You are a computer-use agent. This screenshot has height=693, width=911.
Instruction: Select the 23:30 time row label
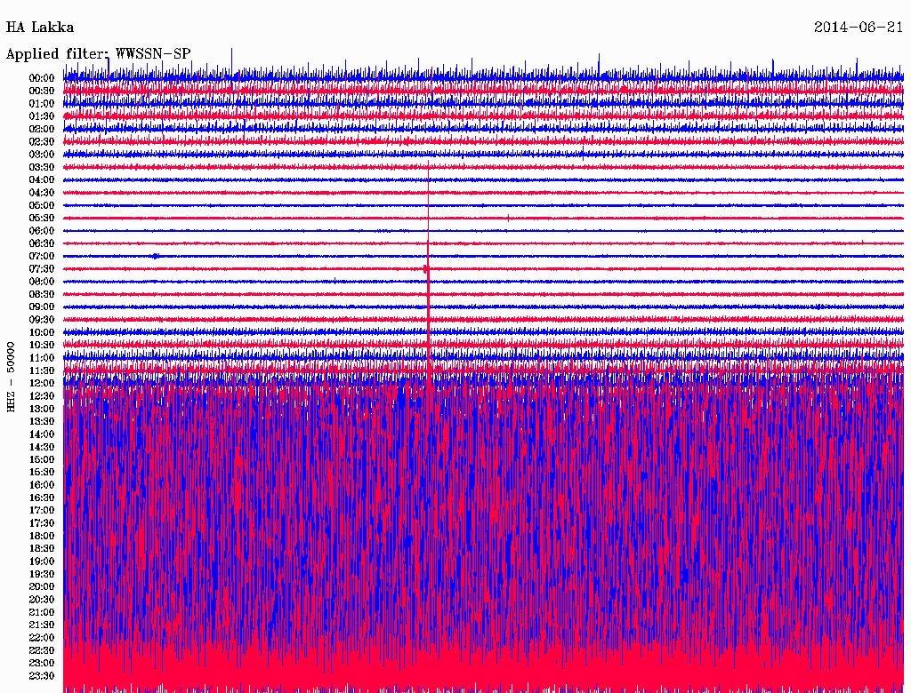pos(42,675)
